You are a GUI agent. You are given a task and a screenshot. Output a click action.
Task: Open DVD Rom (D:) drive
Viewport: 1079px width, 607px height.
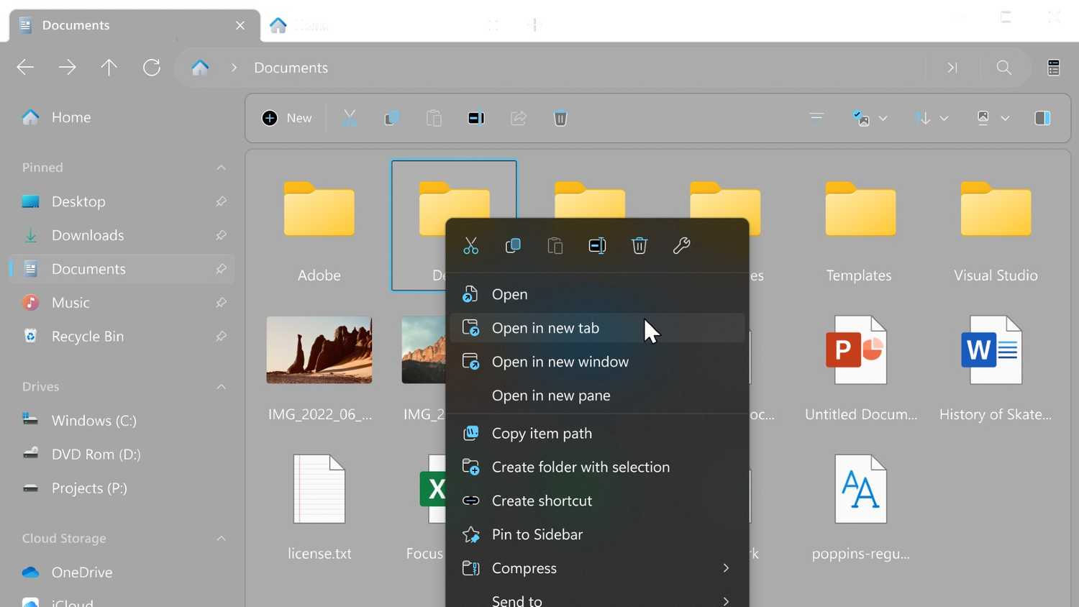pos(121,455)
